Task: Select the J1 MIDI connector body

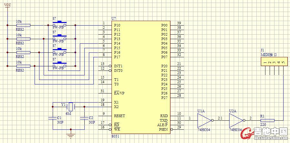Action: (274, 61)
